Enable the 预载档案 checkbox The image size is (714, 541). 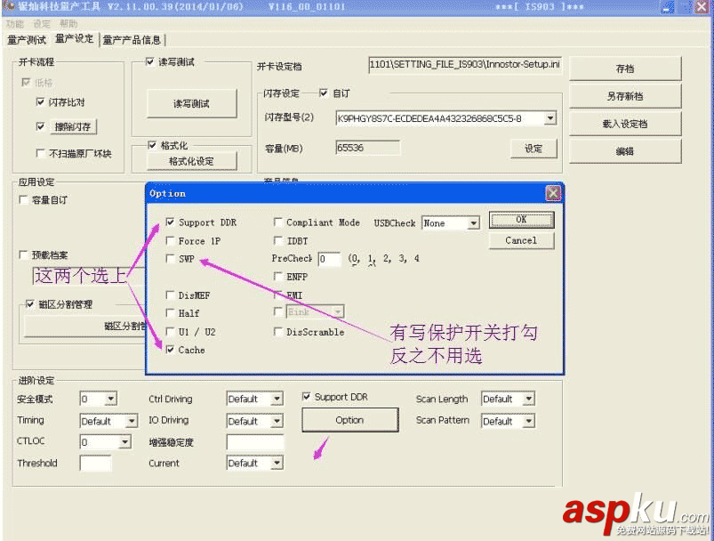tap(23, 254)
